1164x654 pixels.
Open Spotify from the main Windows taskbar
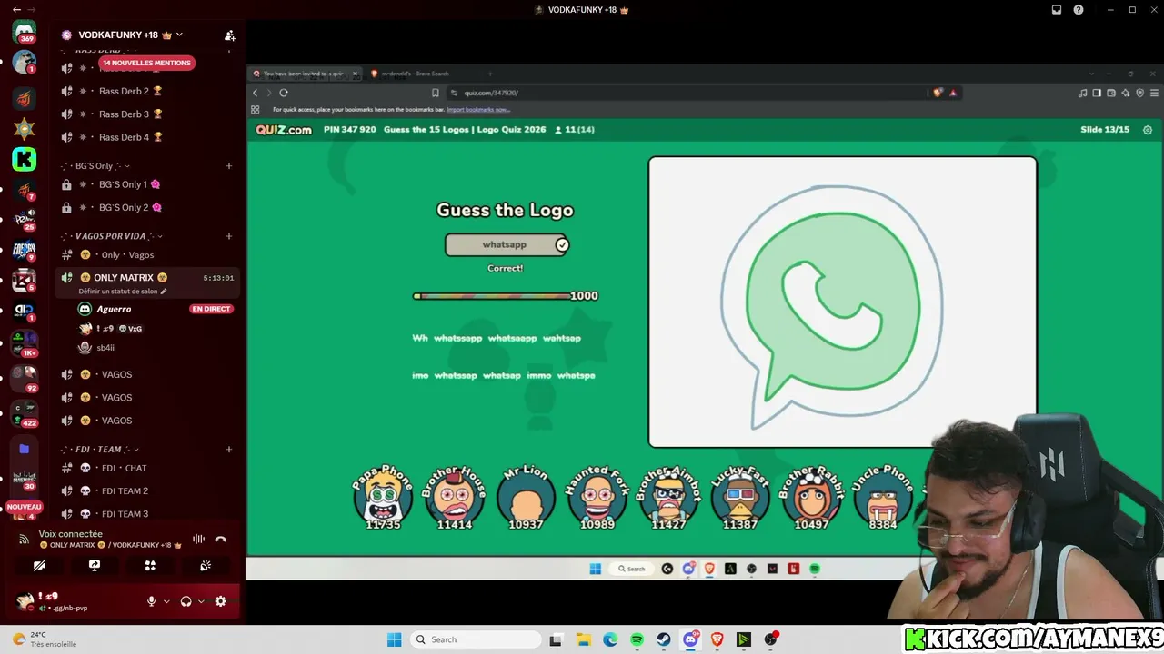[637, 639]
